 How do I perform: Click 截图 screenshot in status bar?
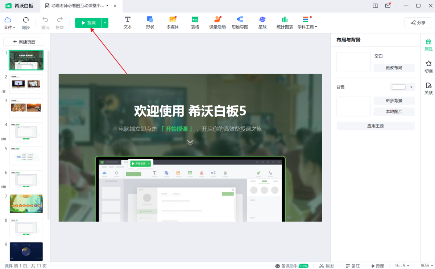pos(327,266)
